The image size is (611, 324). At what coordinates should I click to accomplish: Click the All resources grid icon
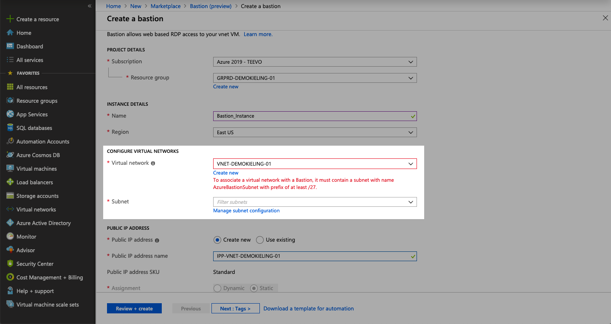pyautogui.click(x=10, y=87)
